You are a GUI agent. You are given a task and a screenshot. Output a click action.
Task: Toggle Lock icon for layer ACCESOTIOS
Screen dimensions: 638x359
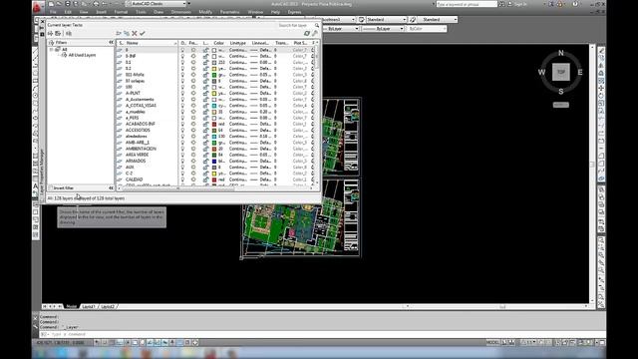coord(206,131)
